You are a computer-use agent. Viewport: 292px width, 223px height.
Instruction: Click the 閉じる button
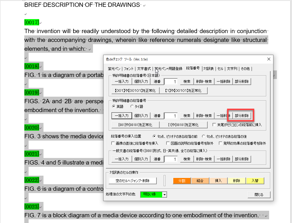[259, 195]
